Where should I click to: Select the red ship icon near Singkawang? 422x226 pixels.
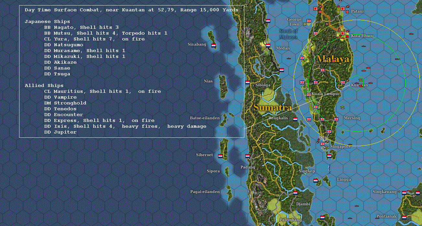coord(409,191)
